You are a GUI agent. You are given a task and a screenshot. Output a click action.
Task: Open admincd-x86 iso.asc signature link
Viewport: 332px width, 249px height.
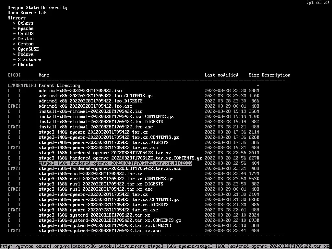(x=85, y=106)
